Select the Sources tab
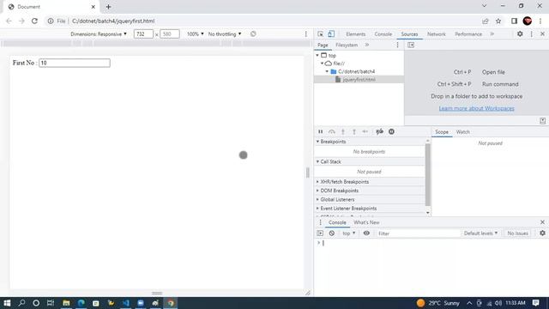 tap(409, 34)
